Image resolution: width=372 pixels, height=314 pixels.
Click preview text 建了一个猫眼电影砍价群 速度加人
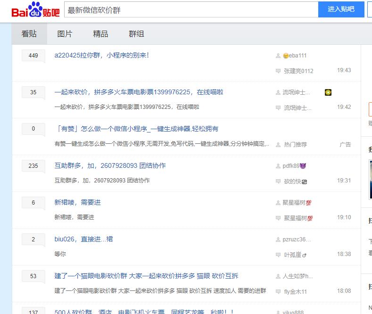[160, 291]
